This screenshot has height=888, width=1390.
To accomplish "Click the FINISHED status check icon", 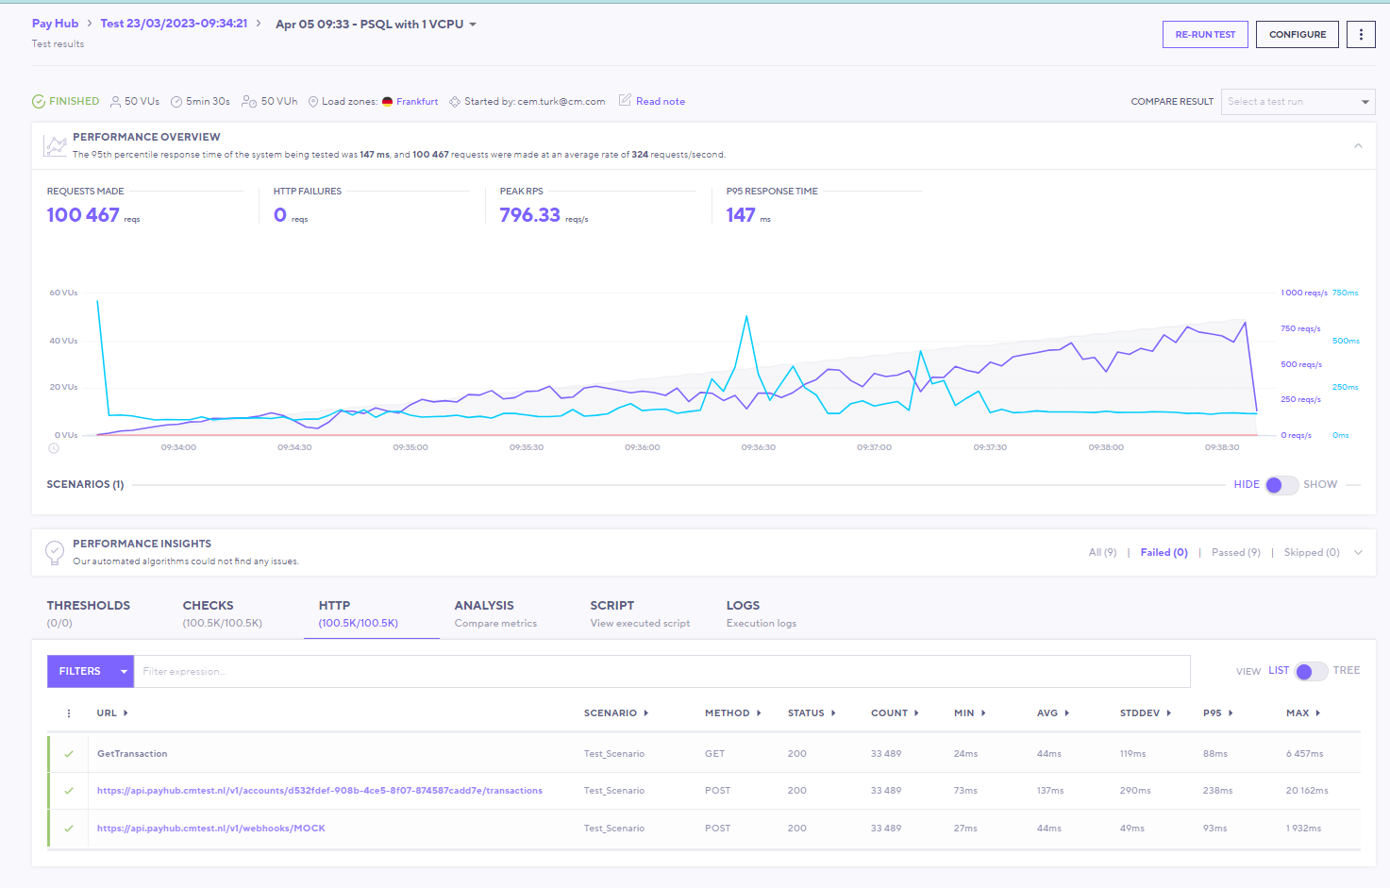I will pyautogui.click(x=39, y=101).
